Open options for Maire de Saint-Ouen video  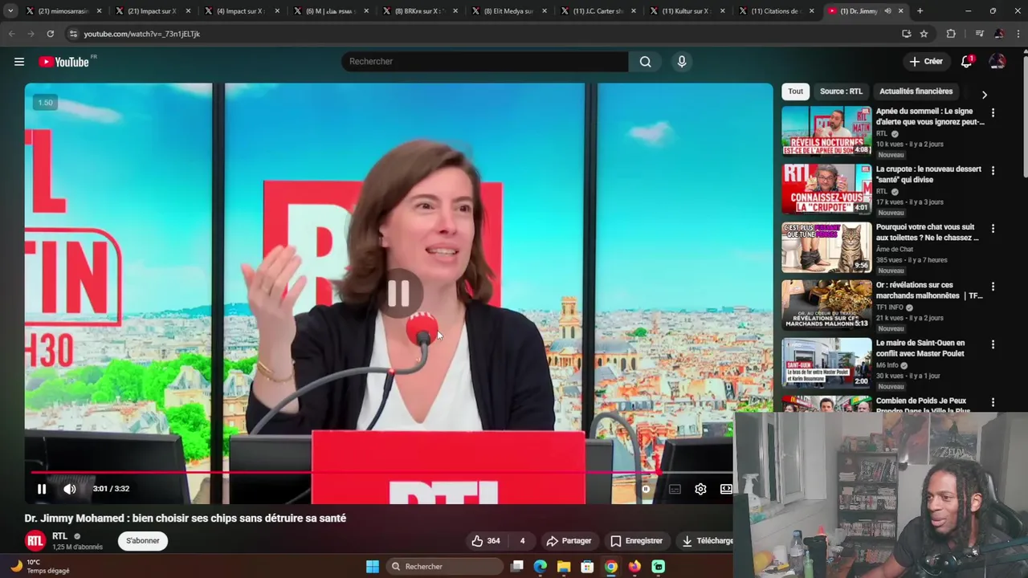point(993,344)
